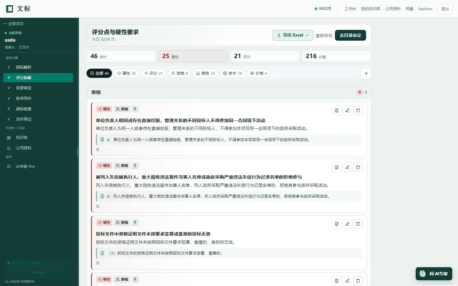This screenshot has height=286, width=458.
Task: Expand the 导出 Excel dropdown arrow
Action: click(x=307, y=35)
